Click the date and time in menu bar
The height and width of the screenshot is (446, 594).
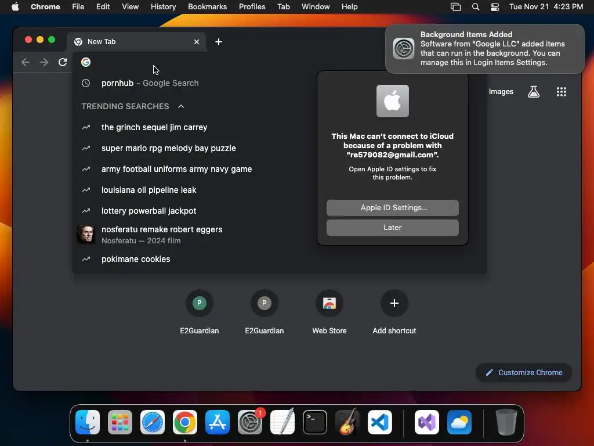(546, 6)
